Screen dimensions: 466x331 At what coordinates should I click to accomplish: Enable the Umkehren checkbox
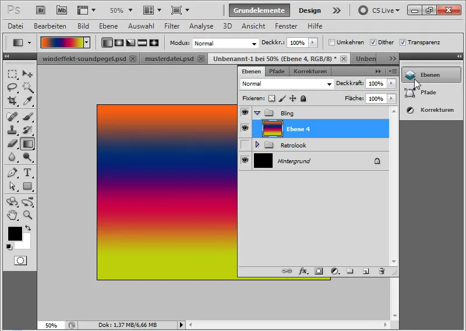point(332,43)
